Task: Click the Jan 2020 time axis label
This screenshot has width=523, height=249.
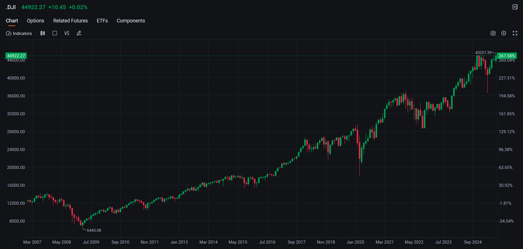Action: point(355,242)
